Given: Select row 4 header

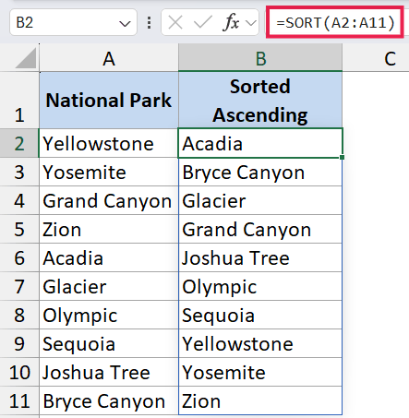Looking at the screenshot, I should (x=19, y=200).
